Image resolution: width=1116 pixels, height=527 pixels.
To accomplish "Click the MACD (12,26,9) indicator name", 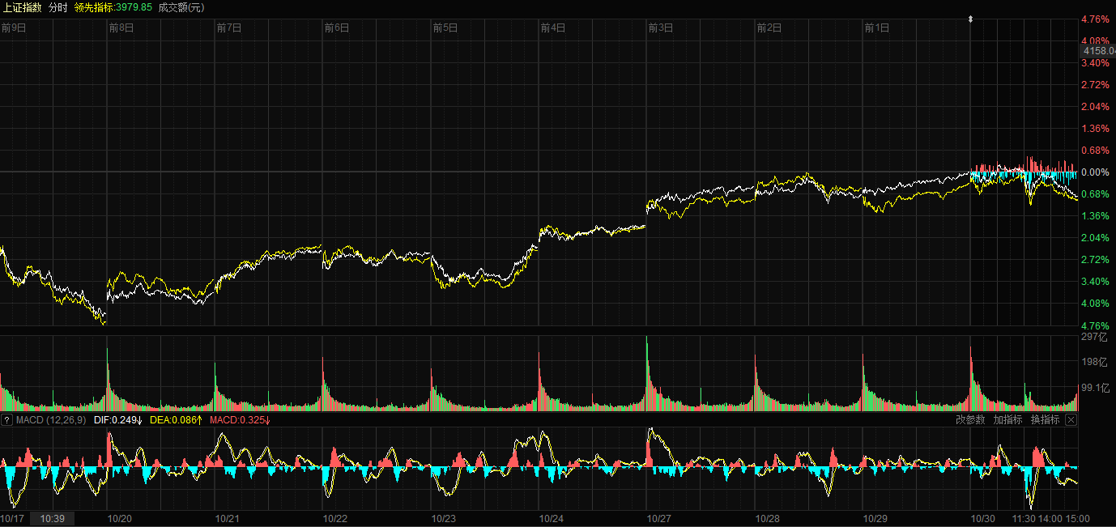I will click(51, 420).
